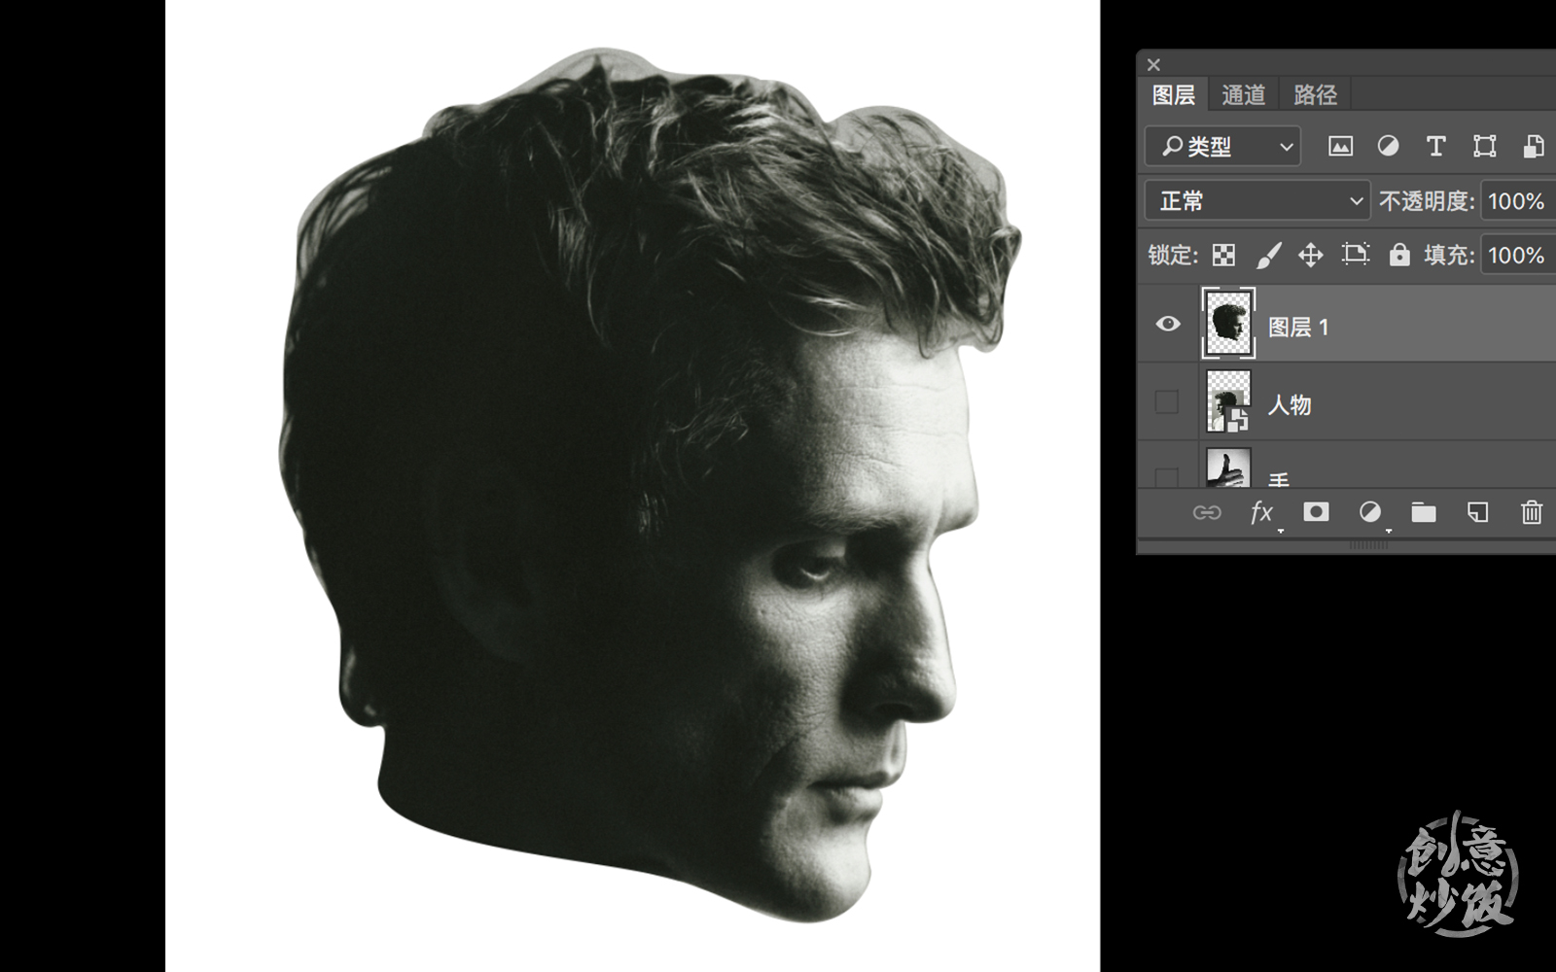The width and height of the screenshot is (1556, 972).
Task: Delete layer with the trash icon
Action: pos(1532,512)
